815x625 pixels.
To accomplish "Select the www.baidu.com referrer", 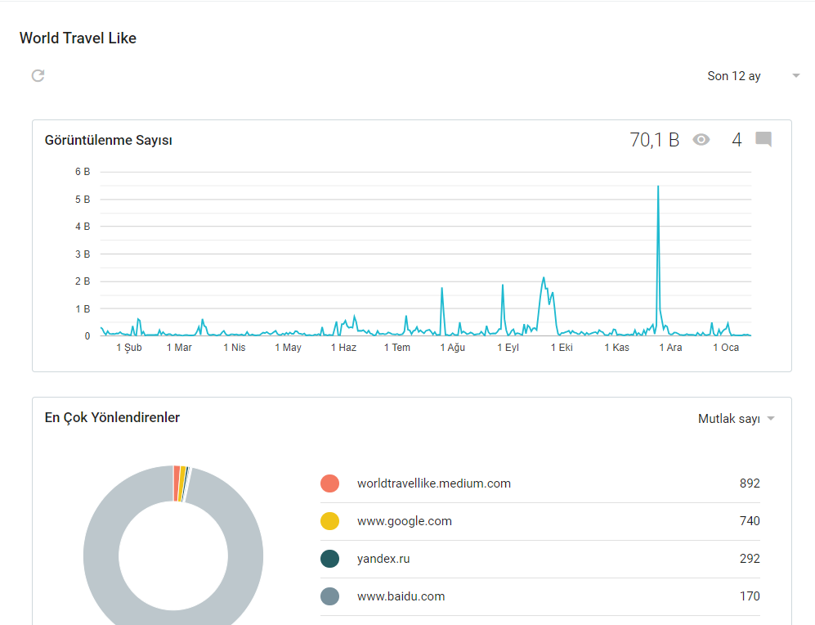I will pos(540,596).
